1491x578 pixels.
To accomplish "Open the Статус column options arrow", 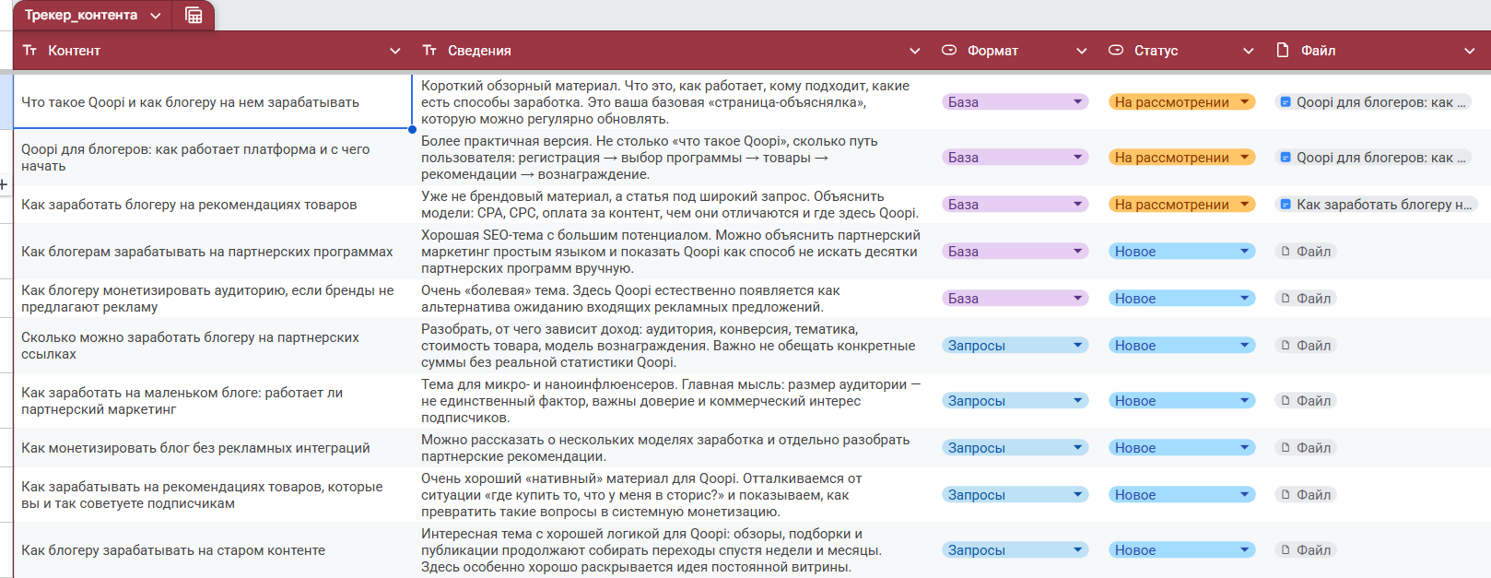I will [1249, 51].
